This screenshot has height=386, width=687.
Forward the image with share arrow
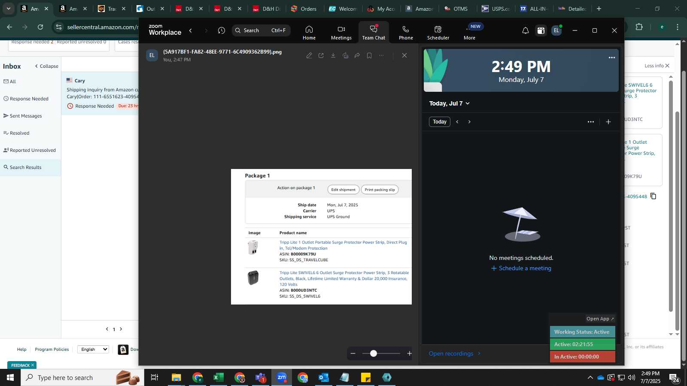pos(357,55)
